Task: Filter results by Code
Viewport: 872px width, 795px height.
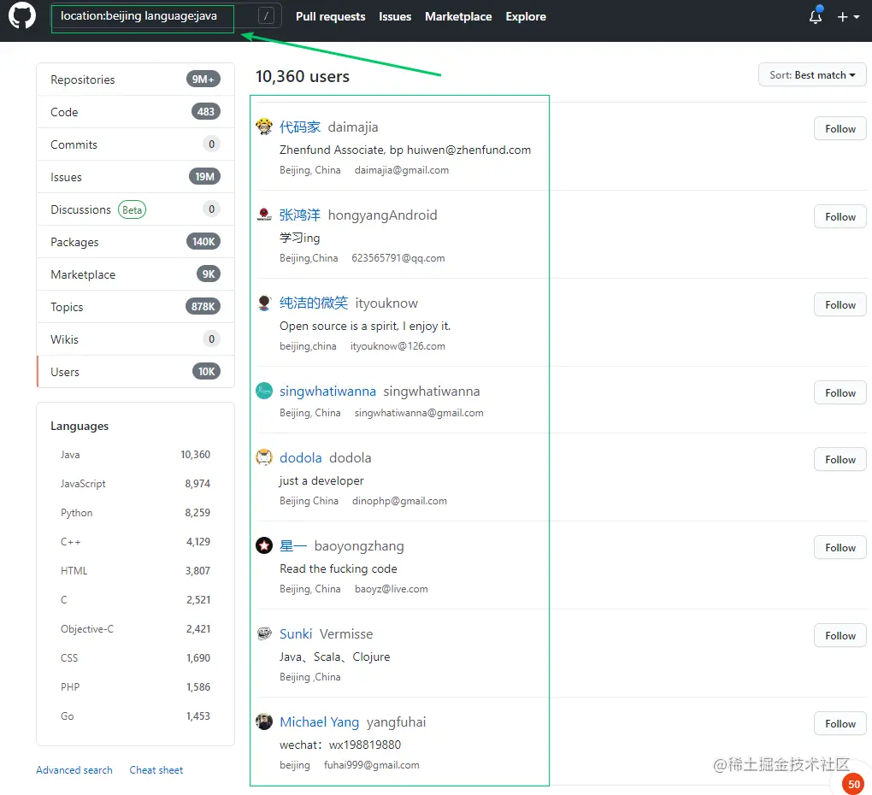Action: click(x=135, y=112)
